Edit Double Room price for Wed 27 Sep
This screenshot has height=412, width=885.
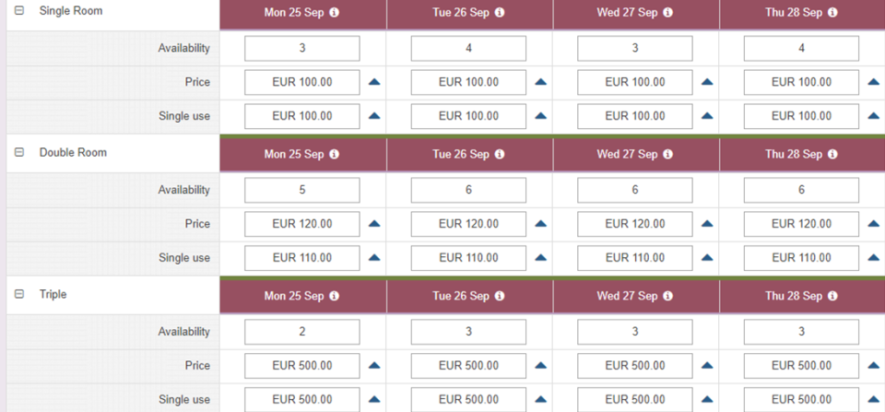click(635, 224)
